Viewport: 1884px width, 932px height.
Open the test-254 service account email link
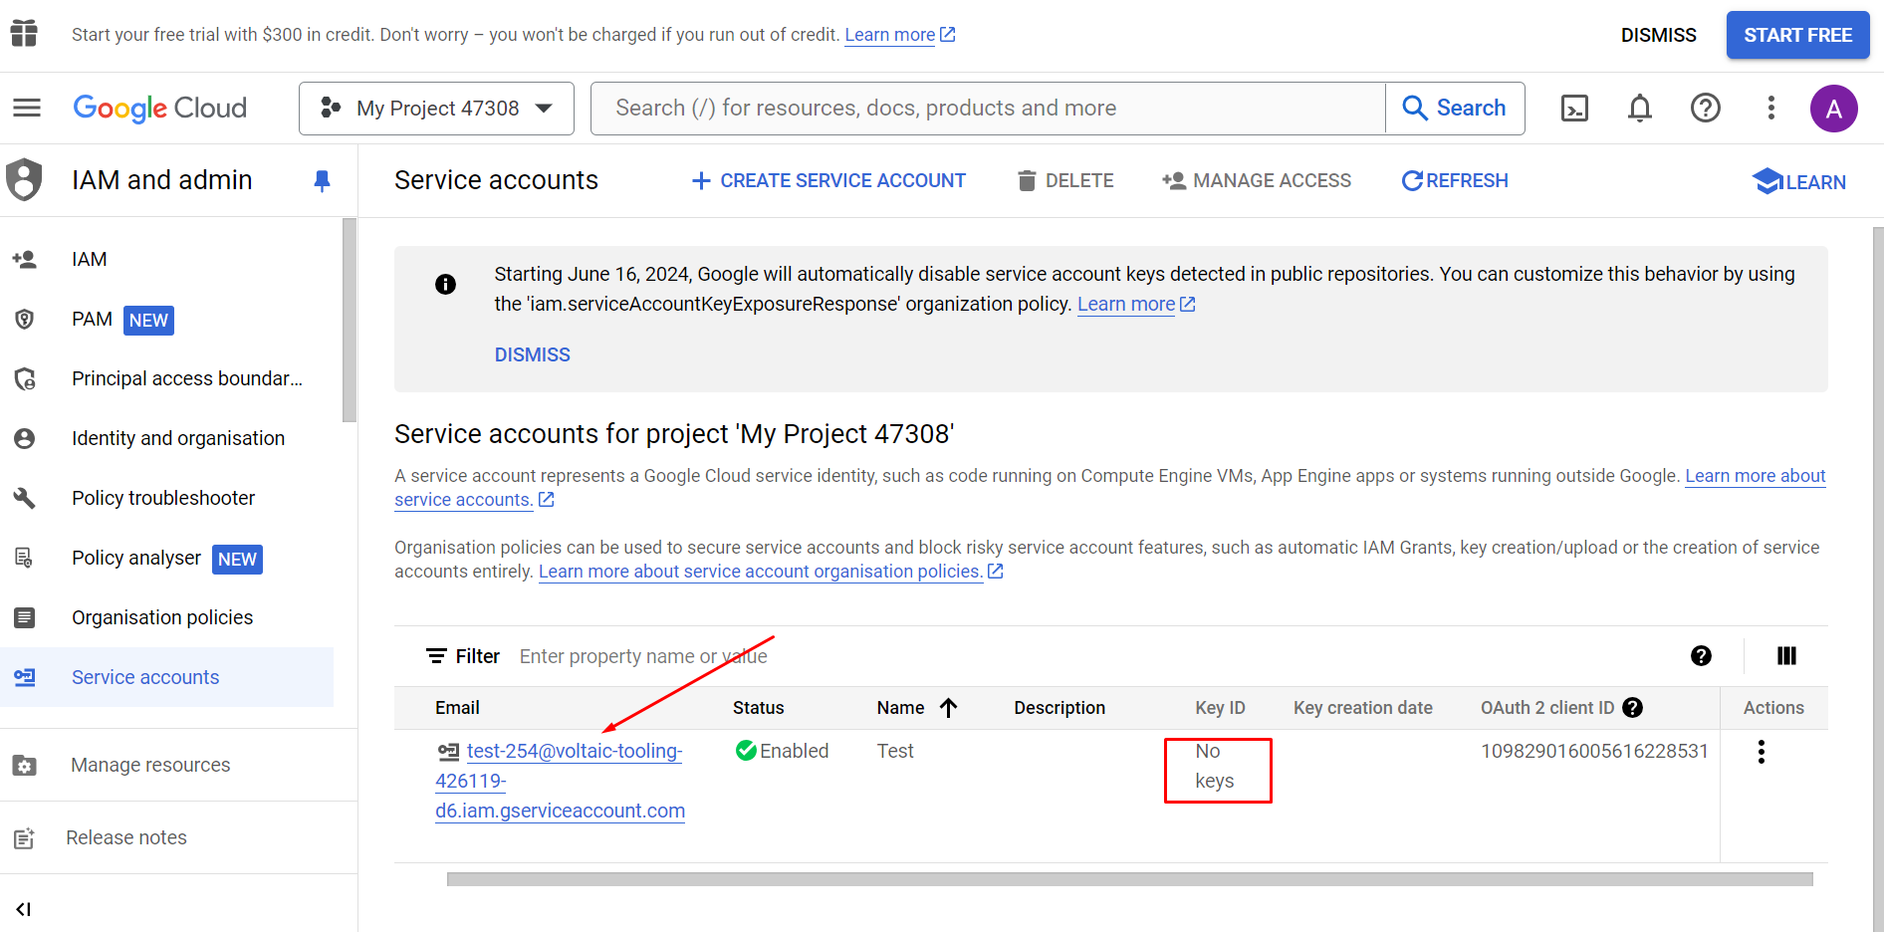pos(560,781)
